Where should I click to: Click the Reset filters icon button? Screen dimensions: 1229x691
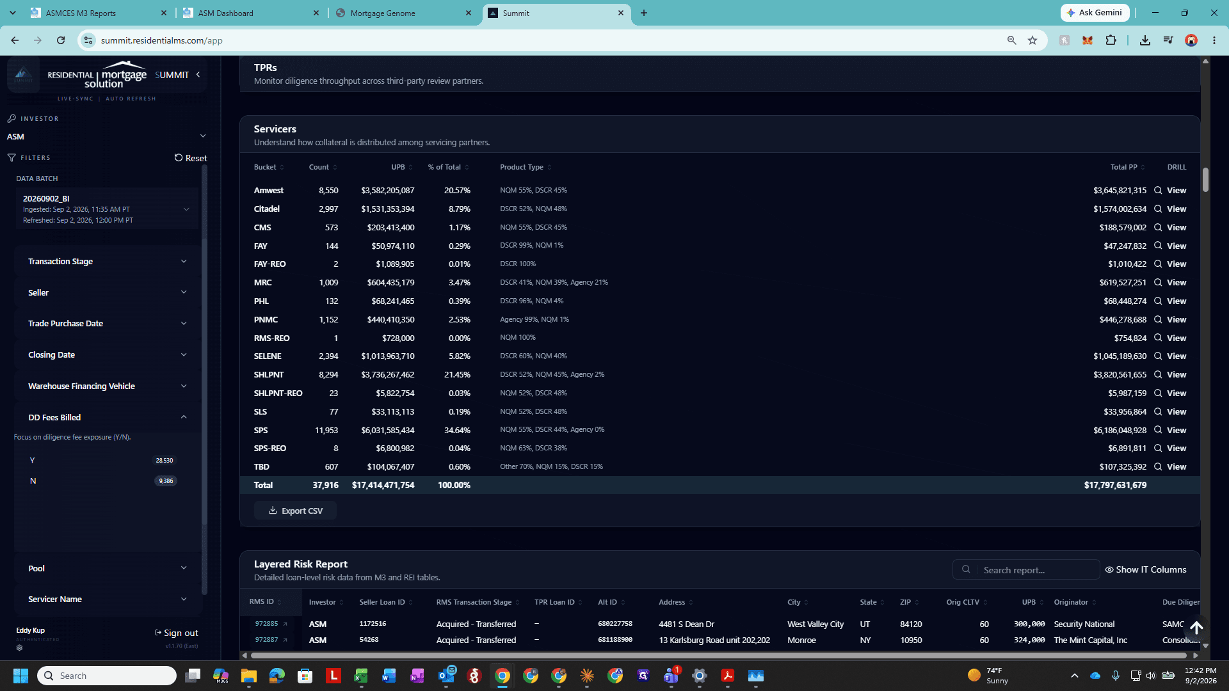(191, 158)
